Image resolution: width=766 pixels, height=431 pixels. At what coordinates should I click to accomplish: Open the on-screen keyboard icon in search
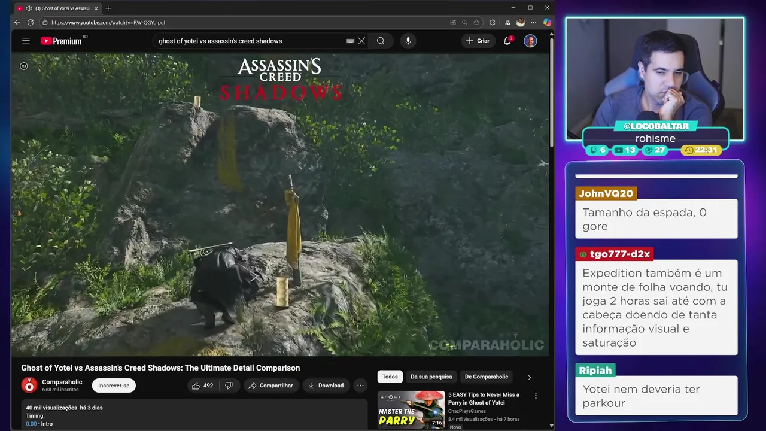(351, 41)
